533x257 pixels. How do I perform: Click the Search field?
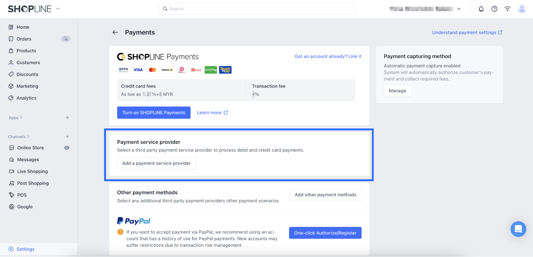click(x=257, y=9)
